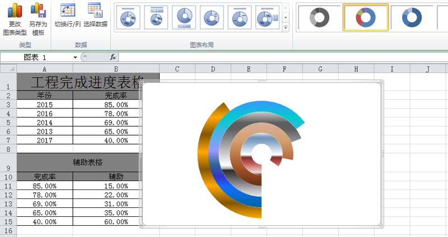
Task: Click cell containing 2013
Action: [x=45, y=131]
